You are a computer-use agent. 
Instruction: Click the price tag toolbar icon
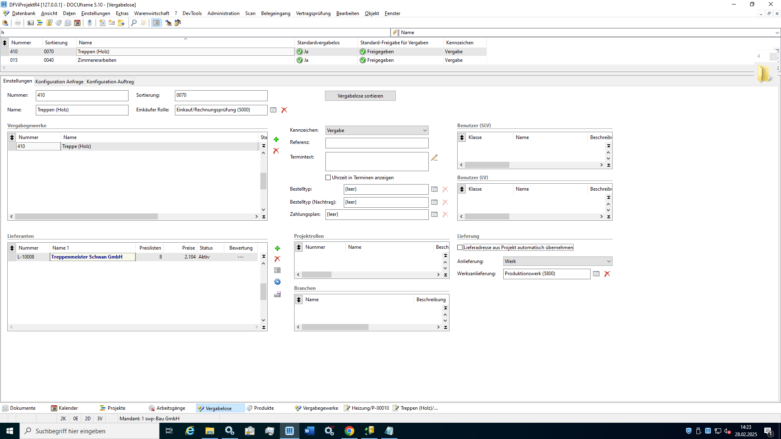(x=59, y=23)
